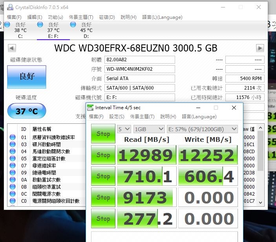The height and width of the screenshot is (242, 276).
Task: Click status orb for attribute 01
Action: click(x=13, y=137)
